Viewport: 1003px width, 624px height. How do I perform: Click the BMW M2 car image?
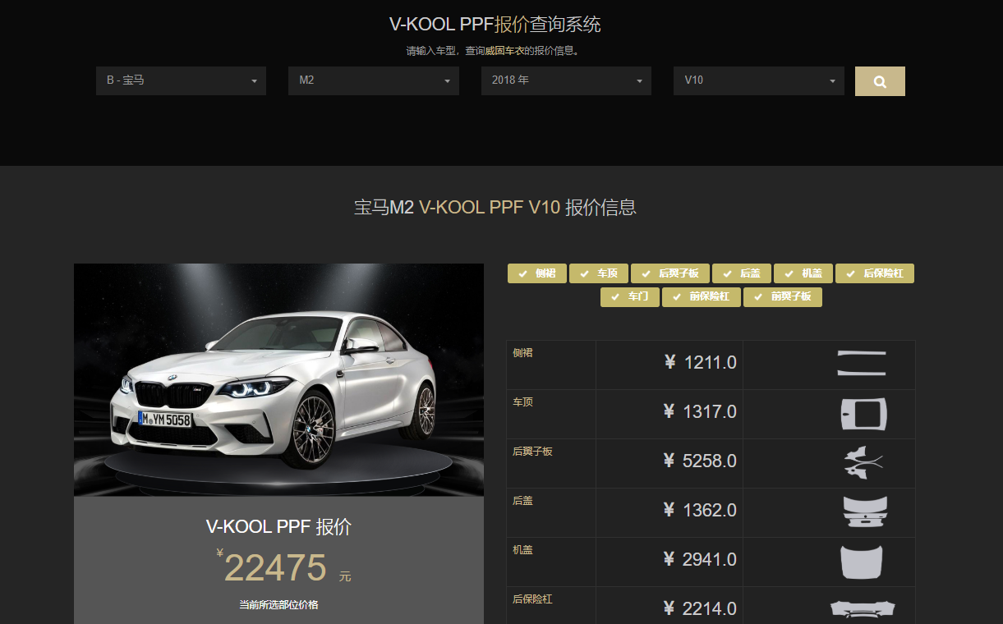278,379
